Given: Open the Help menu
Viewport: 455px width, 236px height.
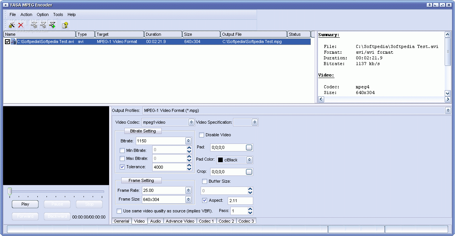Looking at the screenshot, I should pyautogui.click(x=71, y=14).
